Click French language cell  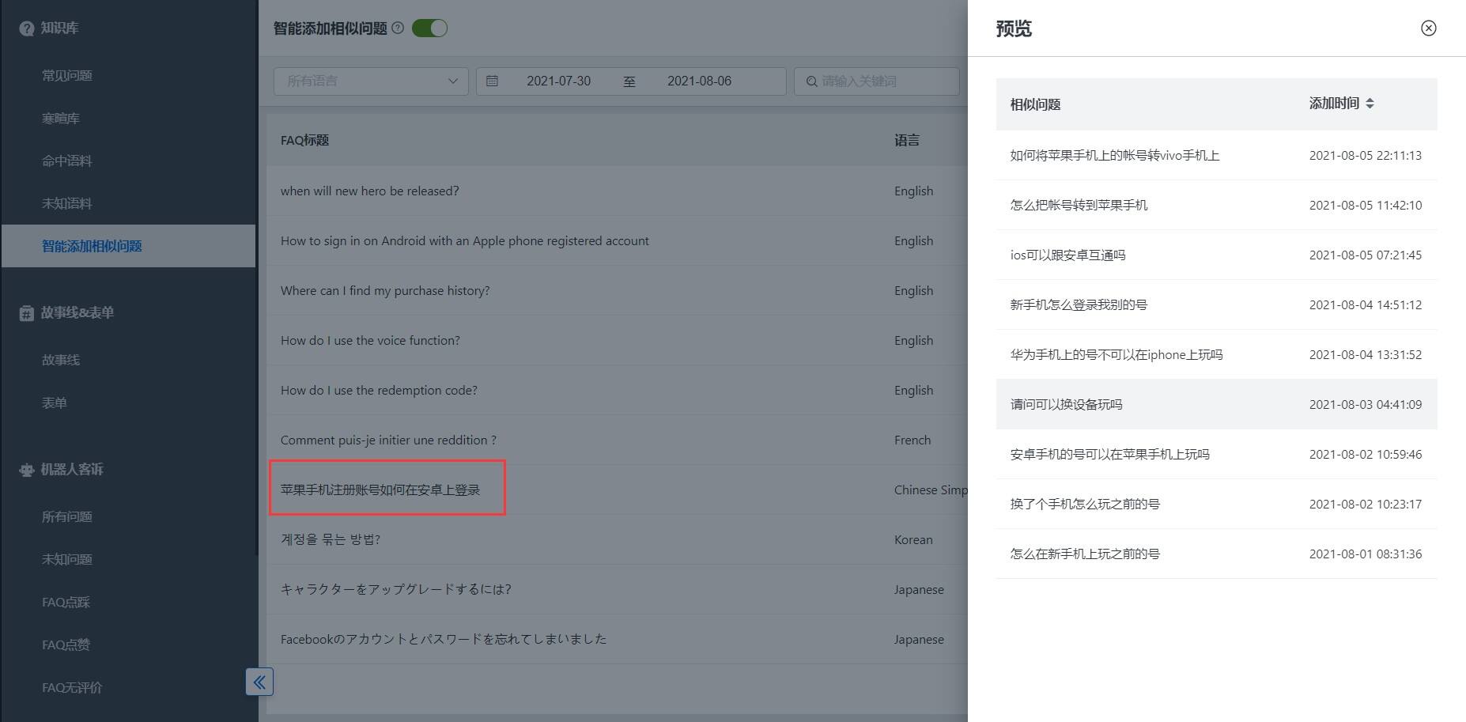[x=912, y=440]
